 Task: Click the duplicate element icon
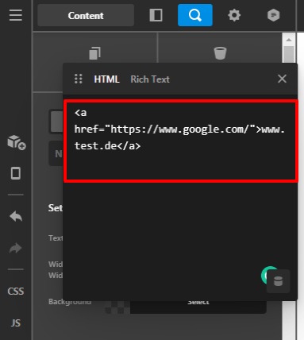tap(94, 53)
